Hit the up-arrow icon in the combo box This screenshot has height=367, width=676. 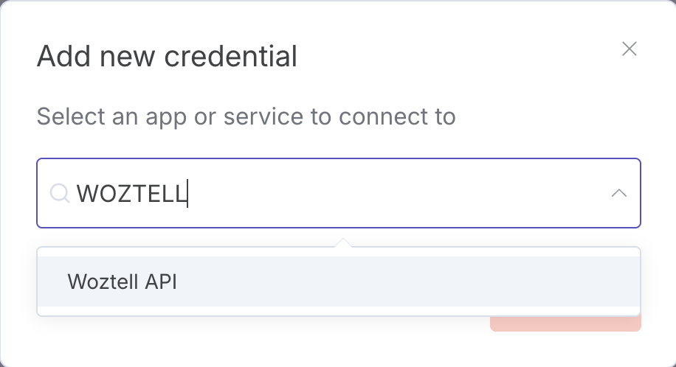pyautogui.click(x=619, y=193)
